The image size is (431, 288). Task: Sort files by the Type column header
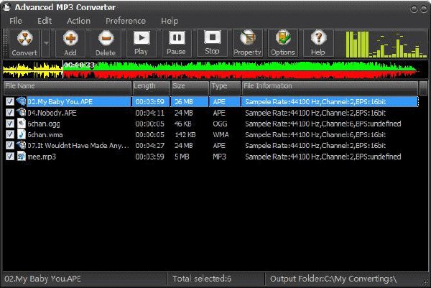225,86
